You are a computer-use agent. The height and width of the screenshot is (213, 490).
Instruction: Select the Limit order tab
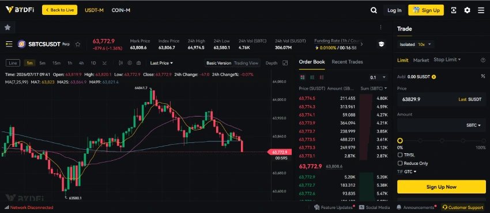[402, 60]
